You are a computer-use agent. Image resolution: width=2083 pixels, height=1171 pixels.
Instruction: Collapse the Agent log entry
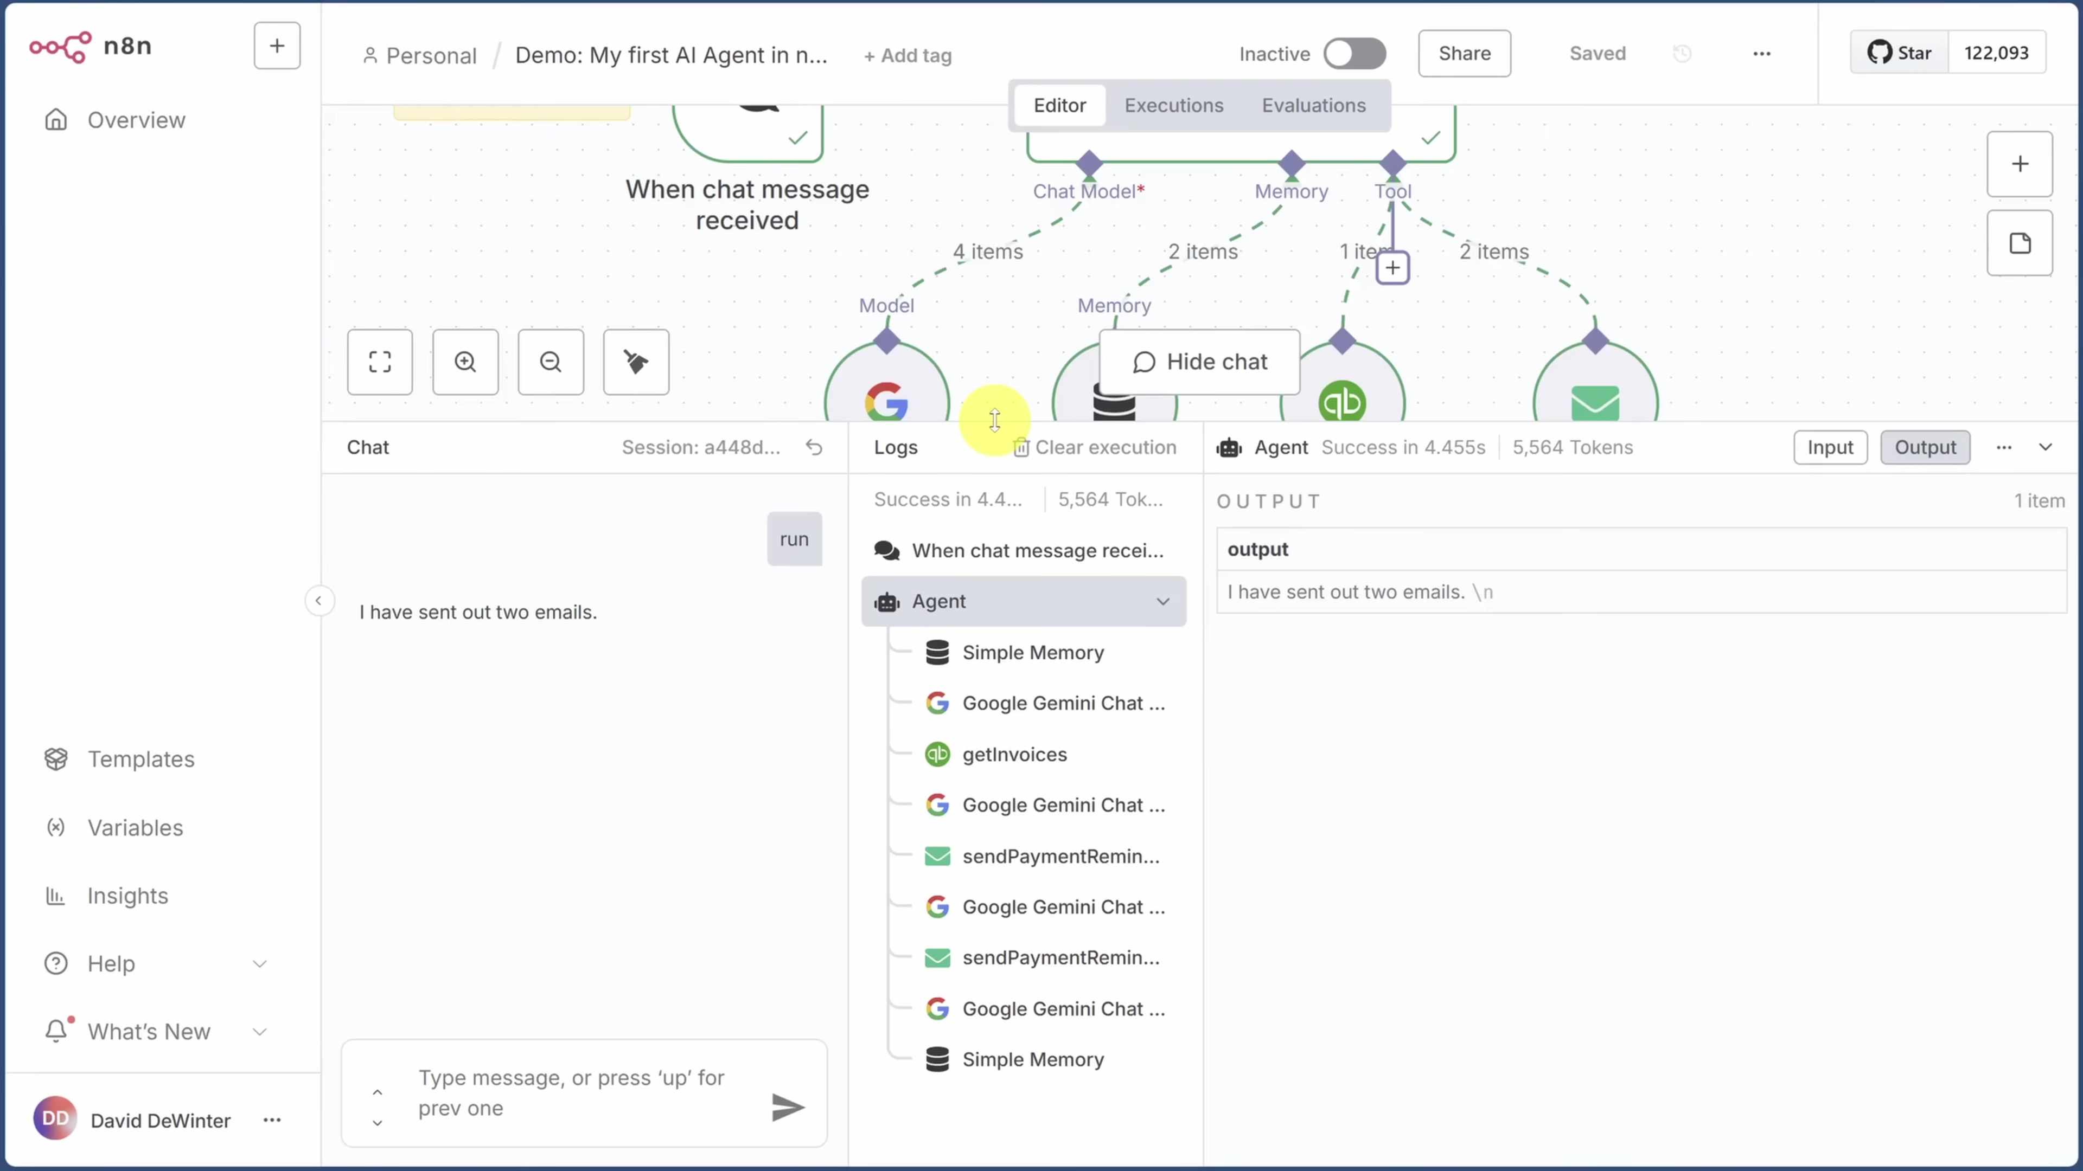1163,601
